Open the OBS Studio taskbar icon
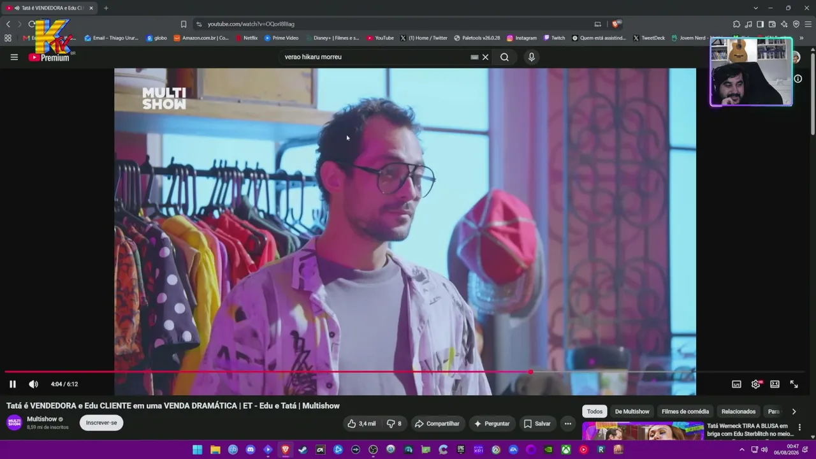Image resolution: width=816 pixels, height=459 pixels. tap(373, 450)
